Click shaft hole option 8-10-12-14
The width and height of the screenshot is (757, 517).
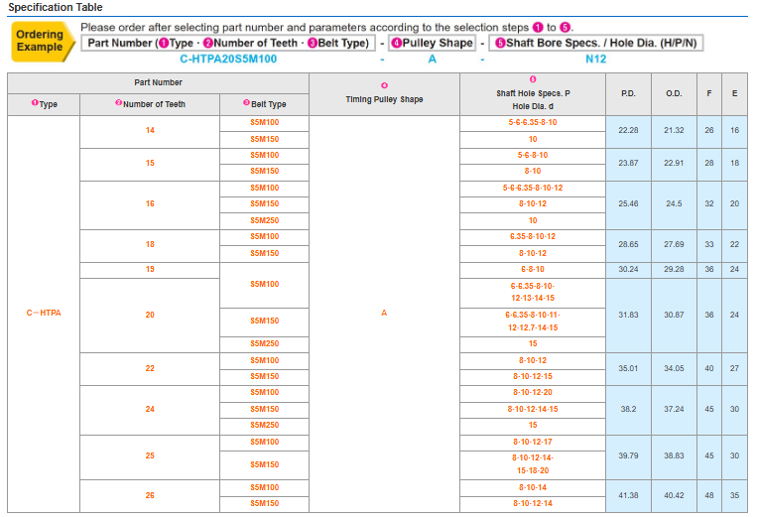click(533, 503)
